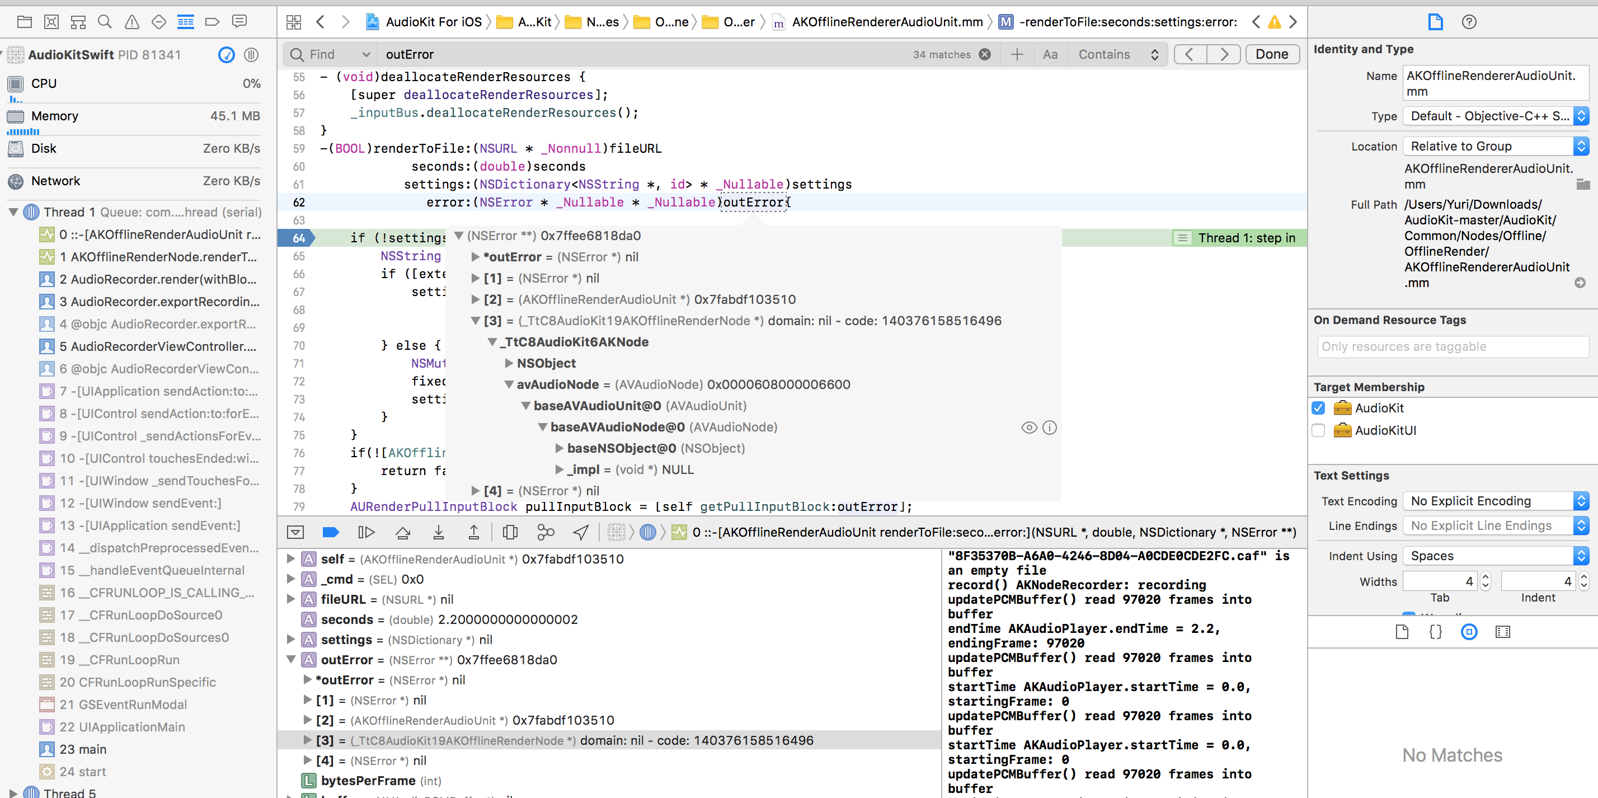The width and height of the screenshot is (1598, 798).
Task: Open the file Type dropdown
Action: coord(1496,116)
